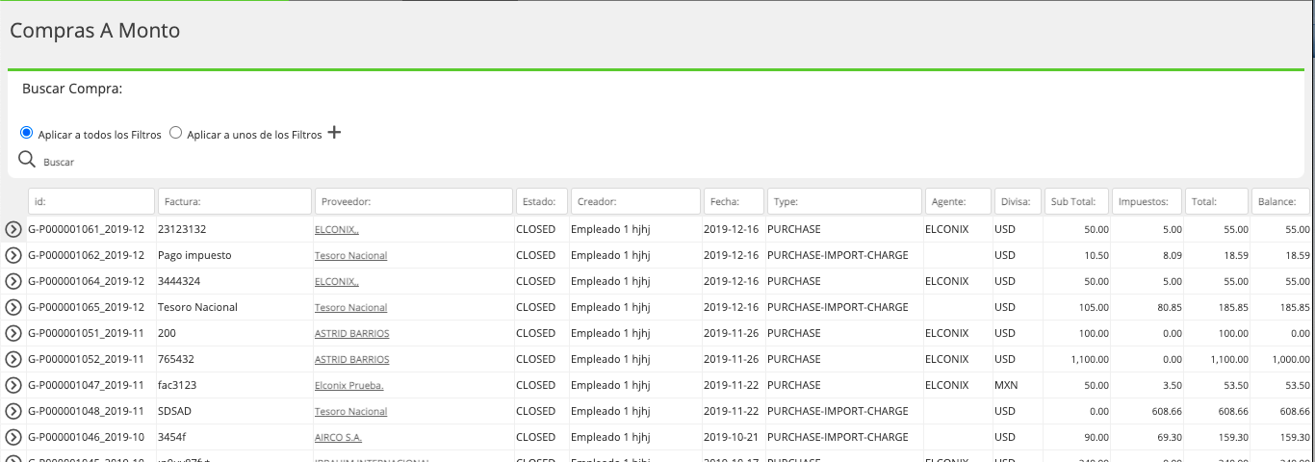The height and width of the screenshot is (462, 1315).
Task: Focus the 'Divisa:' filter field
Action: click(1018, 201)
